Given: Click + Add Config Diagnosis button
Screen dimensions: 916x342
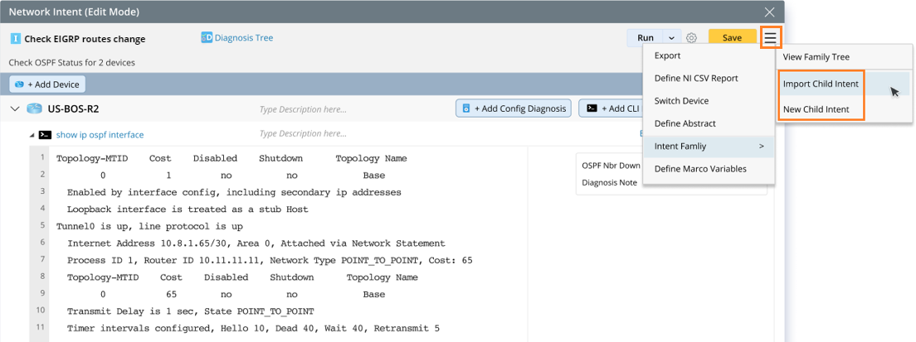Looking at the screenshot, I should pos(513,108).
